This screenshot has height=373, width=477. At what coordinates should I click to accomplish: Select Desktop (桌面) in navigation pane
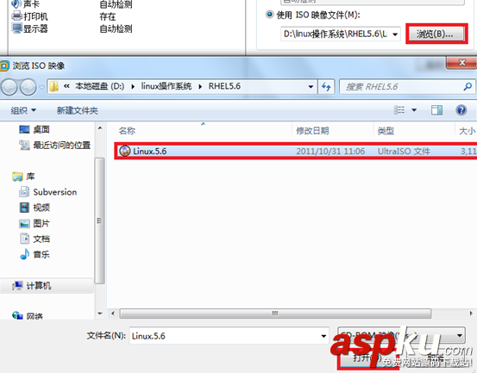[35, 129]
